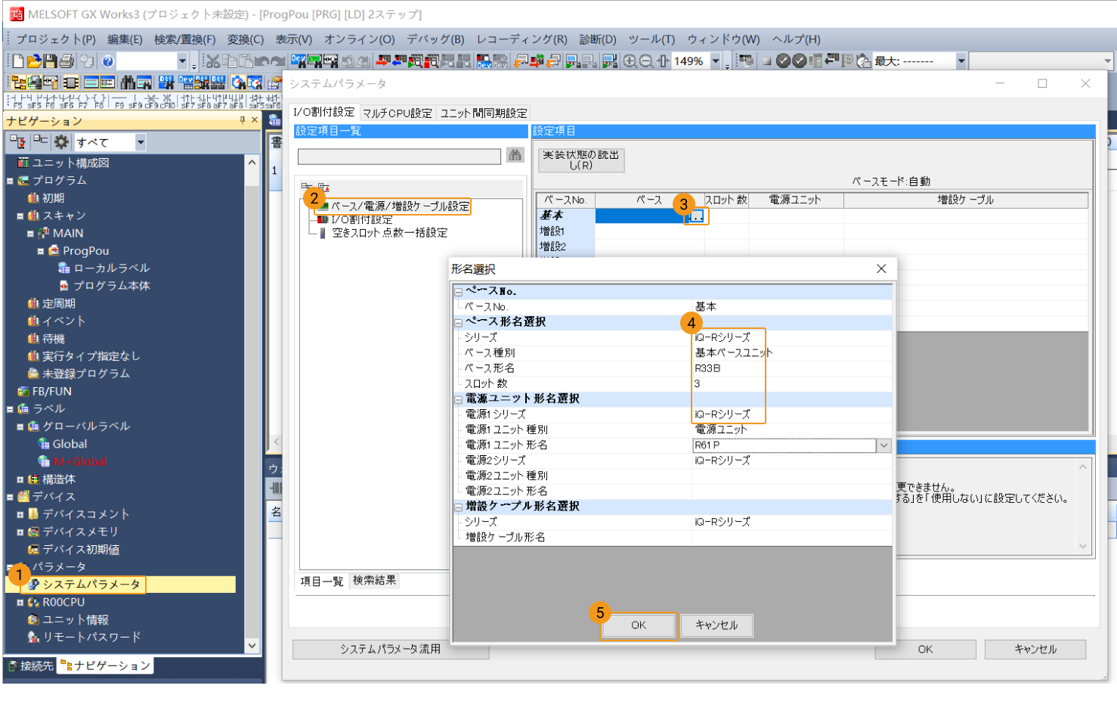Click the blue Help question mark icon
Image resolution: width=1117 pixels, height=701 pixels.
(107, 61)
